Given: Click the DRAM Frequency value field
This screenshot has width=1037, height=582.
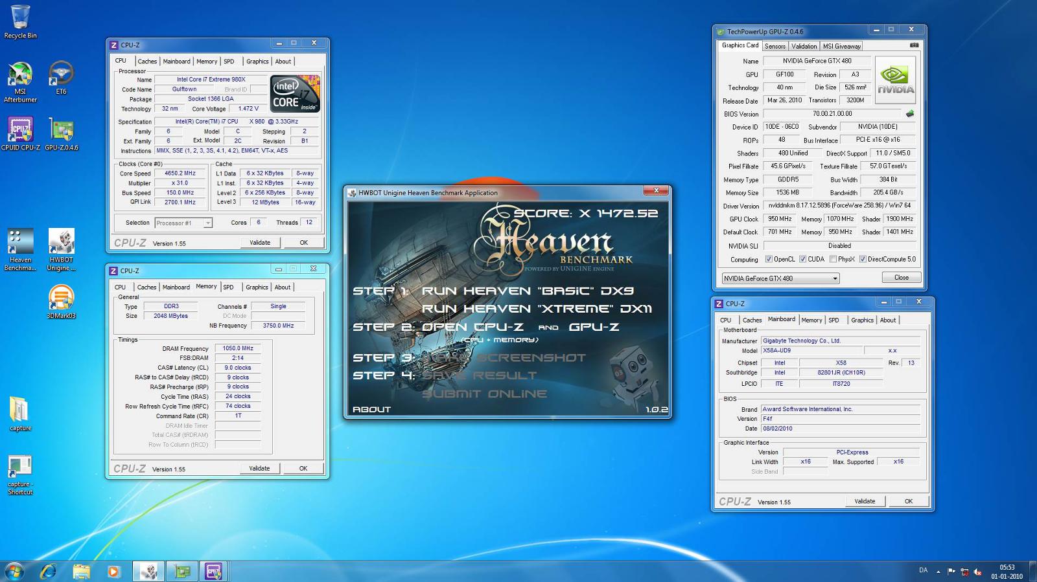Looking at the screenshot, I should tap(238, 348).
